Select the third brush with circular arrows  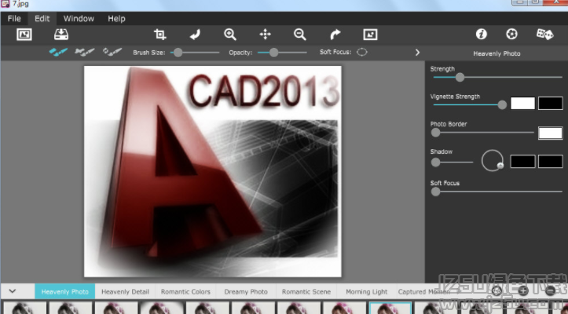[112, 52]
